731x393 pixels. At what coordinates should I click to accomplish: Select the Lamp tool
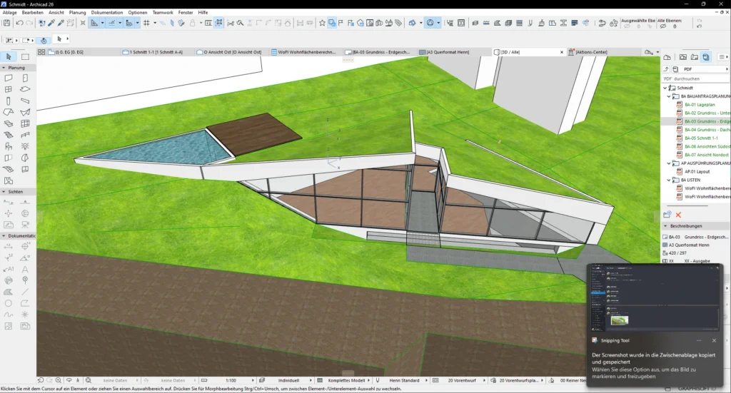pyautogui.click(x=25, y=146)
